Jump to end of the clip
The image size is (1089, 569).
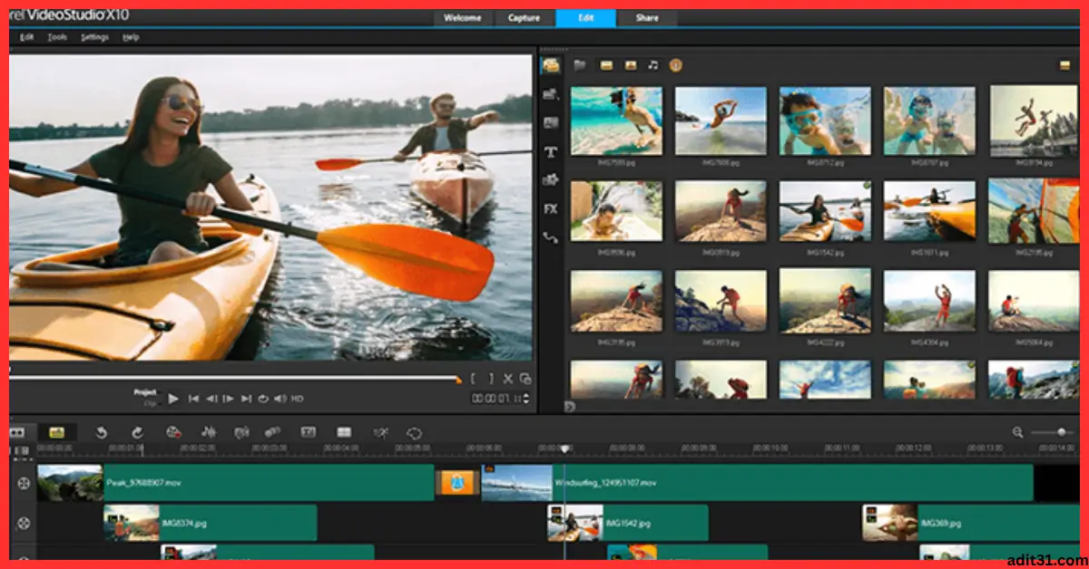click(245, 399)
